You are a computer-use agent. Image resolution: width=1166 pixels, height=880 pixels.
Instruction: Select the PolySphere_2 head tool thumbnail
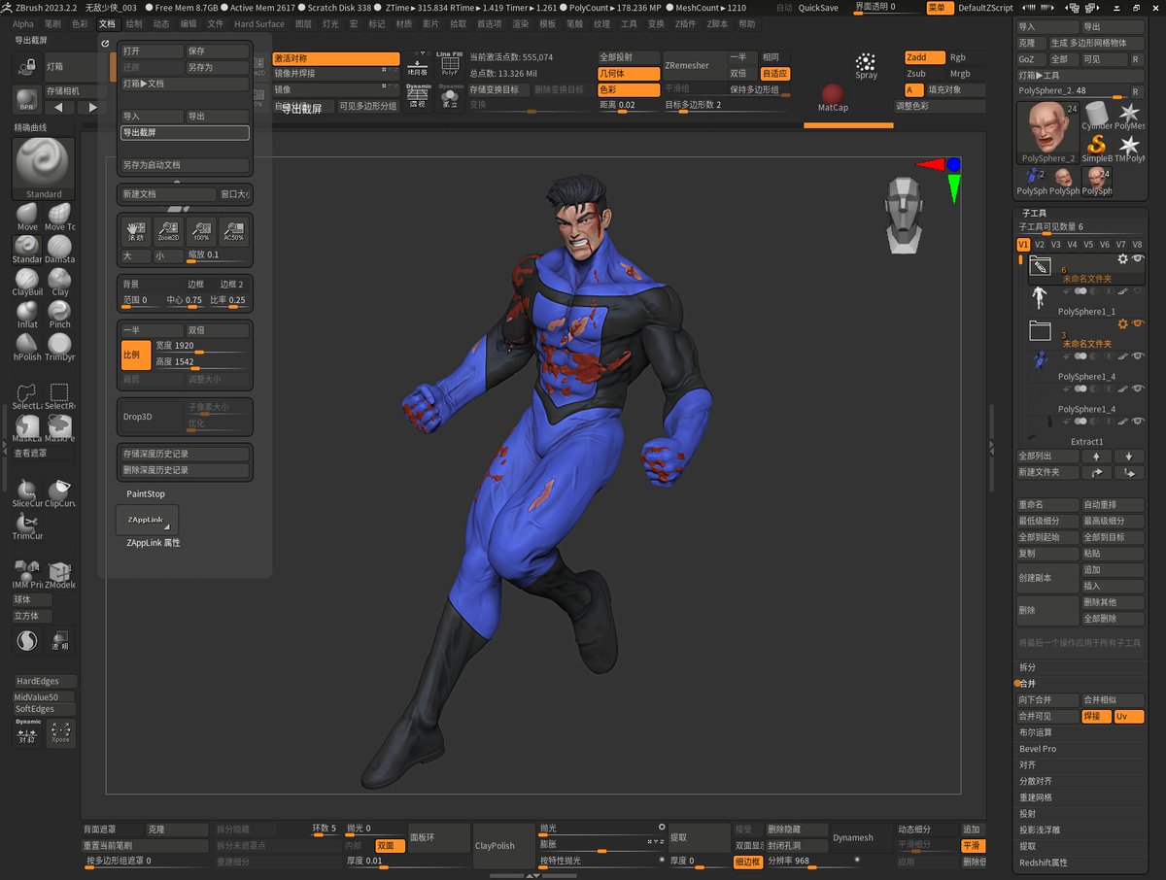[x=1047, y=131]
